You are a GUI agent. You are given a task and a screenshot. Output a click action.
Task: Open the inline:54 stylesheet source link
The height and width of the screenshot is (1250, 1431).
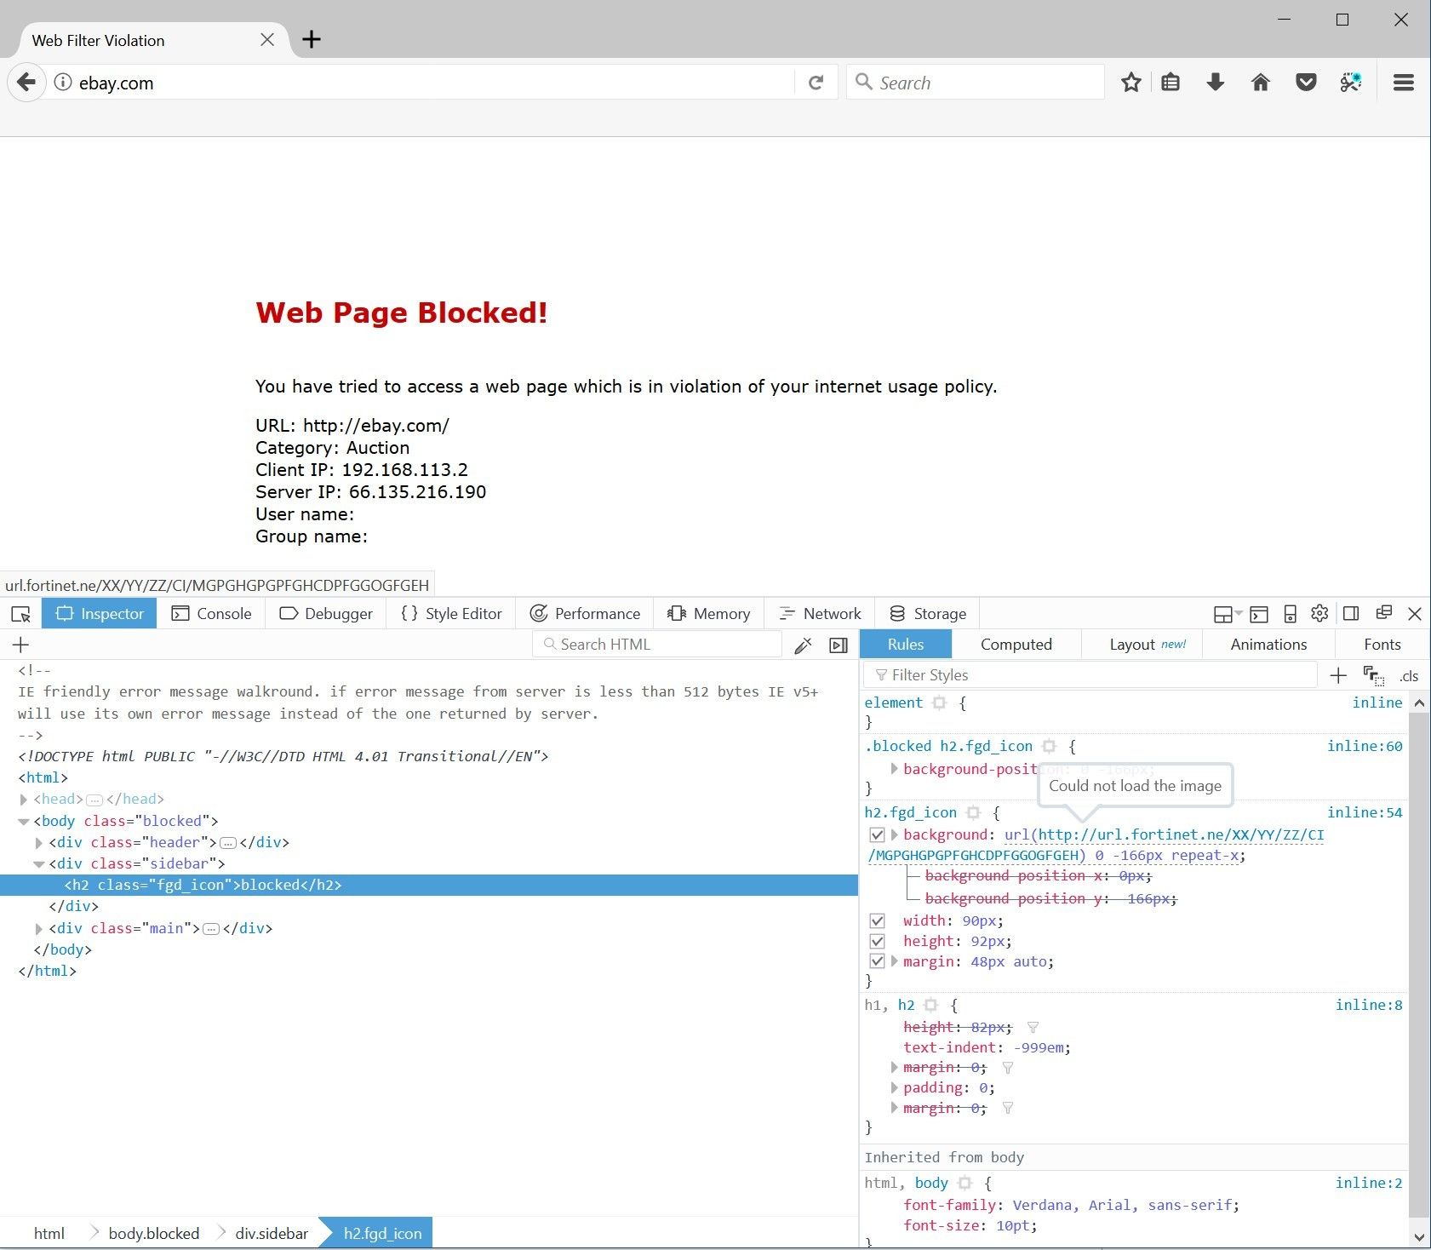coord(1365,813)
